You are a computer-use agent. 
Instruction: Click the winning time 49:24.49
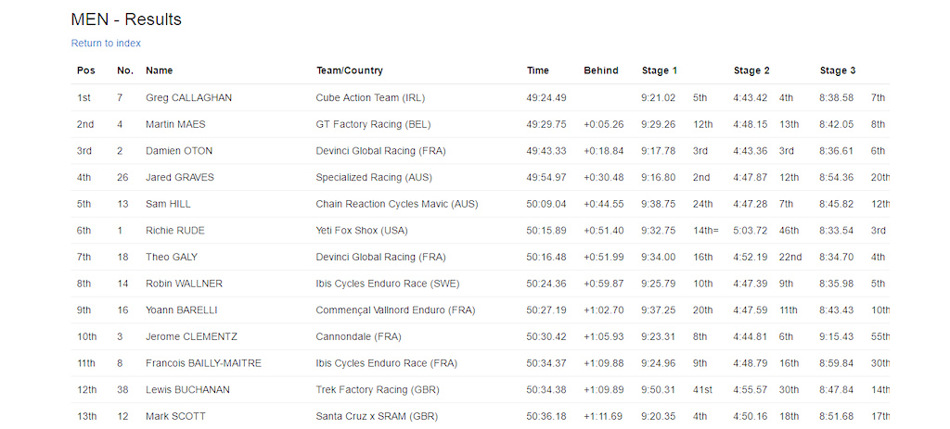click(x=546, y=98)
